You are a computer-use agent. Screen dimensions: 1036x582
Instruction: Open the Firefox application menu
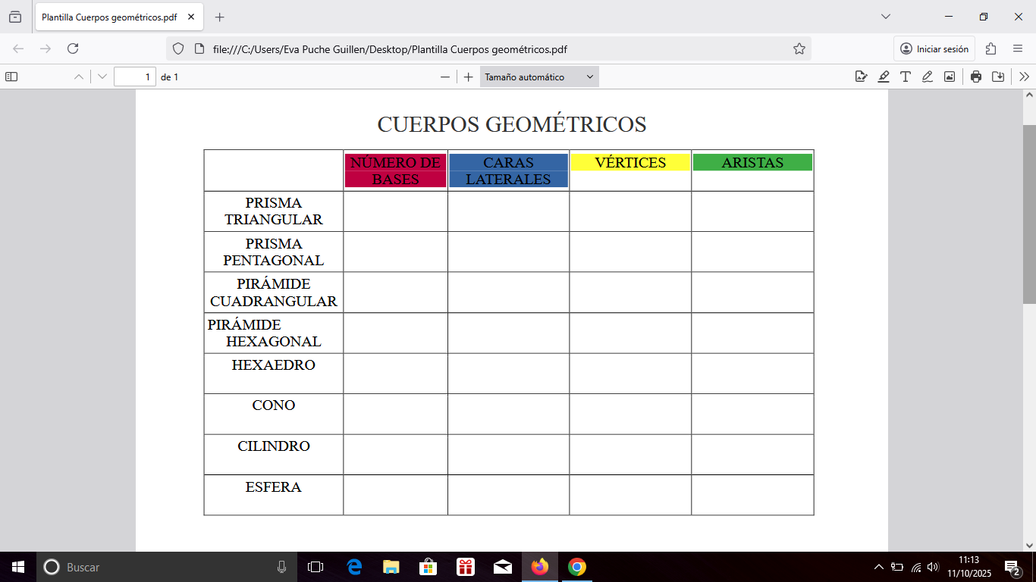1019,48
